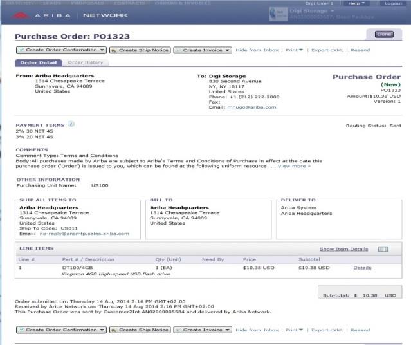Click the Digi Storage company profile image
The width and height of the screenshot is (411, 345).
click(278, 14)
